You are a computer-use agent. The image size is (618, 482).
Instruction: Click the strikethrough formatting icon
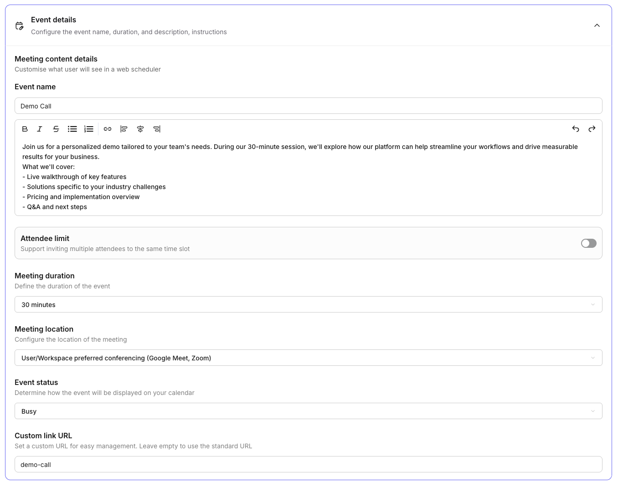point(56,129)
